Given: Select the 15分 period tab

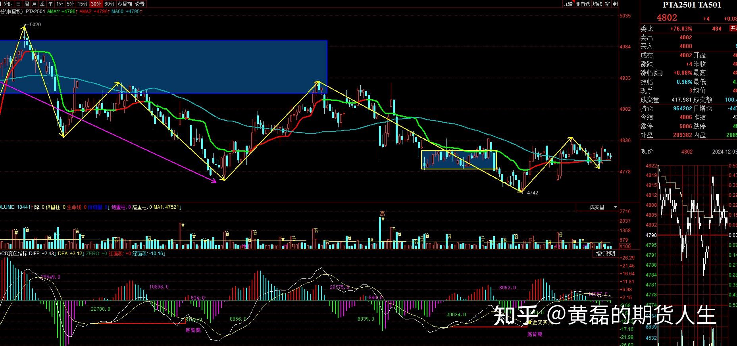Looking at the screenshot, I should tap(82, 4).
